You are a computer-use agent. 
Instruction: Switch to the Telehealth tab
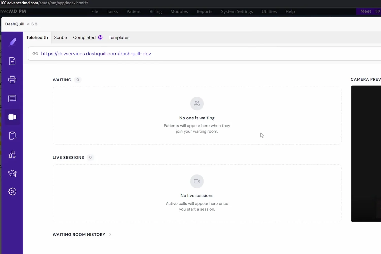click(37, 38)
